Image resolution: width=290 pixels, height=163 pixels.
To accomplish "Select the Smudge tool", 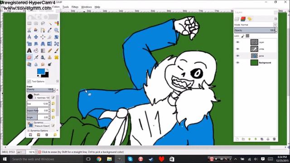I will pyautogui.click(x=43, y=64).
